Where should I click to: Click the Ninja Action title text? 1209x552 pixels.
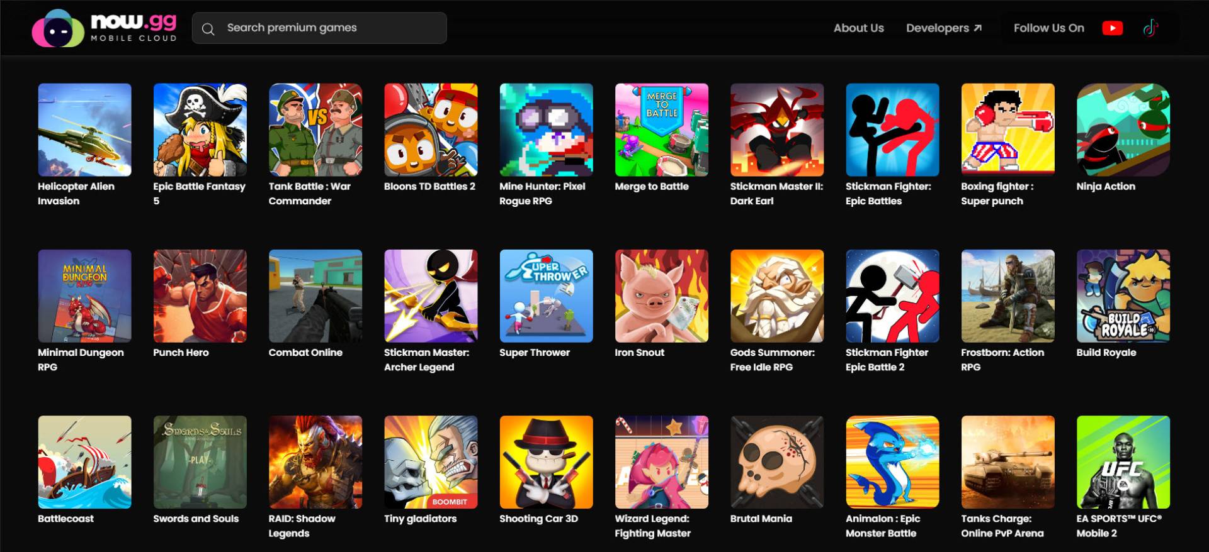(1106, 186)
